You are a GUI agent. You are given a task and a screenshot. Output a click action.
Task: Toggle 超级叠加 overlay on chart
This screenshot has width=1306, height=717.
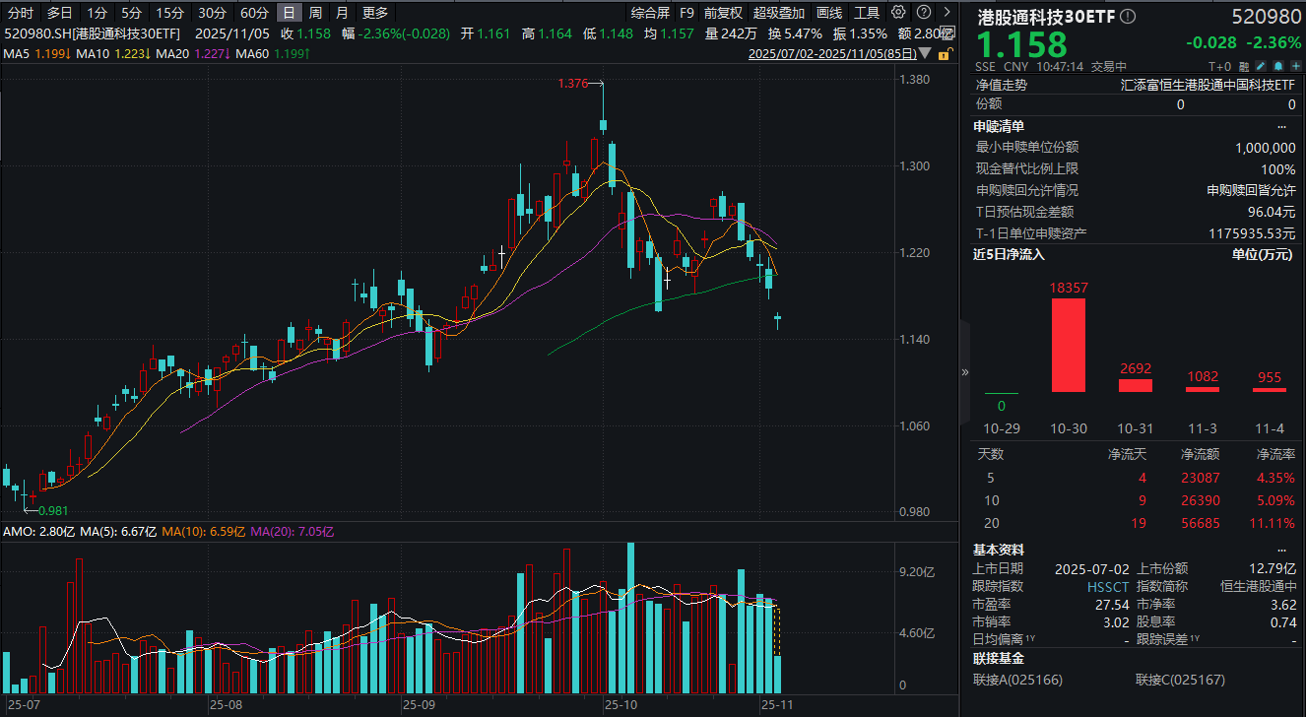pyautogui.click(x=778, y=13)
